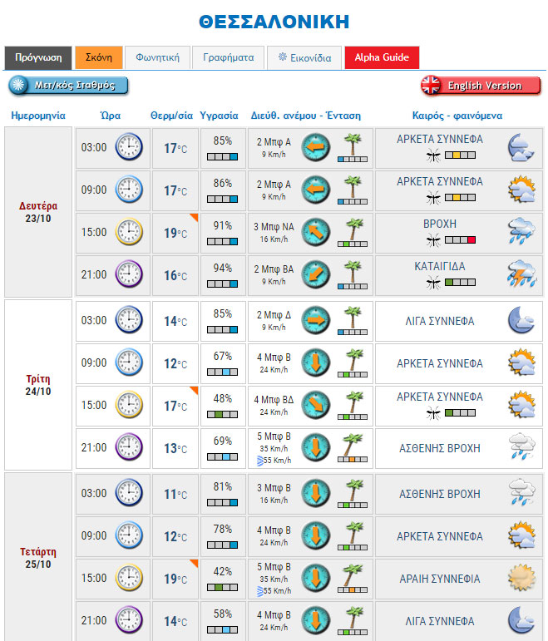Click the wind direction compass for Monday 03:00
The height and width of the screenshot is (641, 548).
315,147
